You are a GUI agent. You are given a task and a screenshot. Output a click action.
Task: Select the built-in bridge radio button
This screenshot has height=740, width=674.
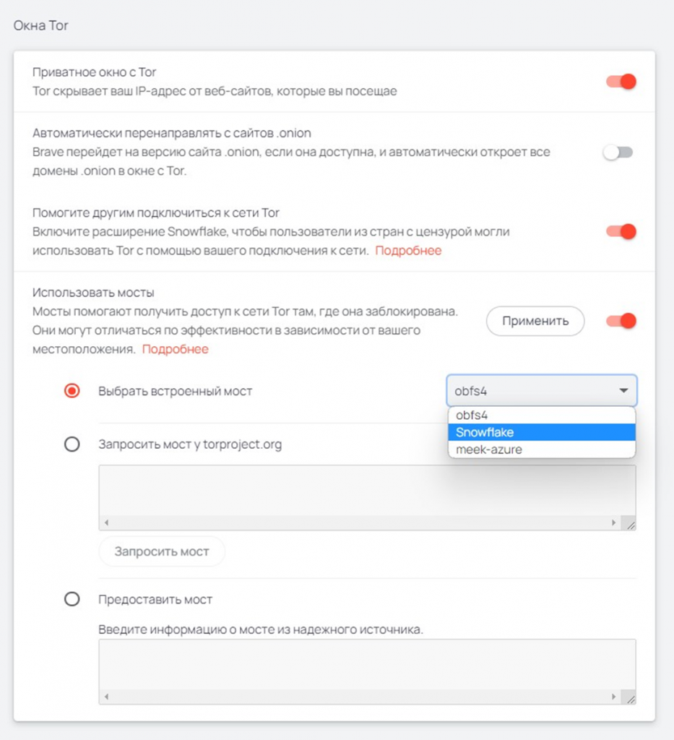point(72,391)
